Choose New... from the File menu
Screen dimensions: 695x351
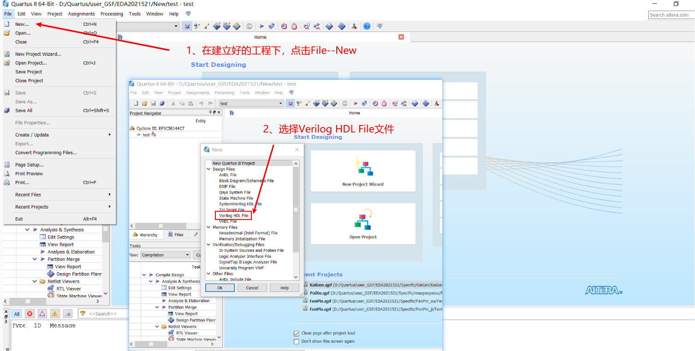58,24
